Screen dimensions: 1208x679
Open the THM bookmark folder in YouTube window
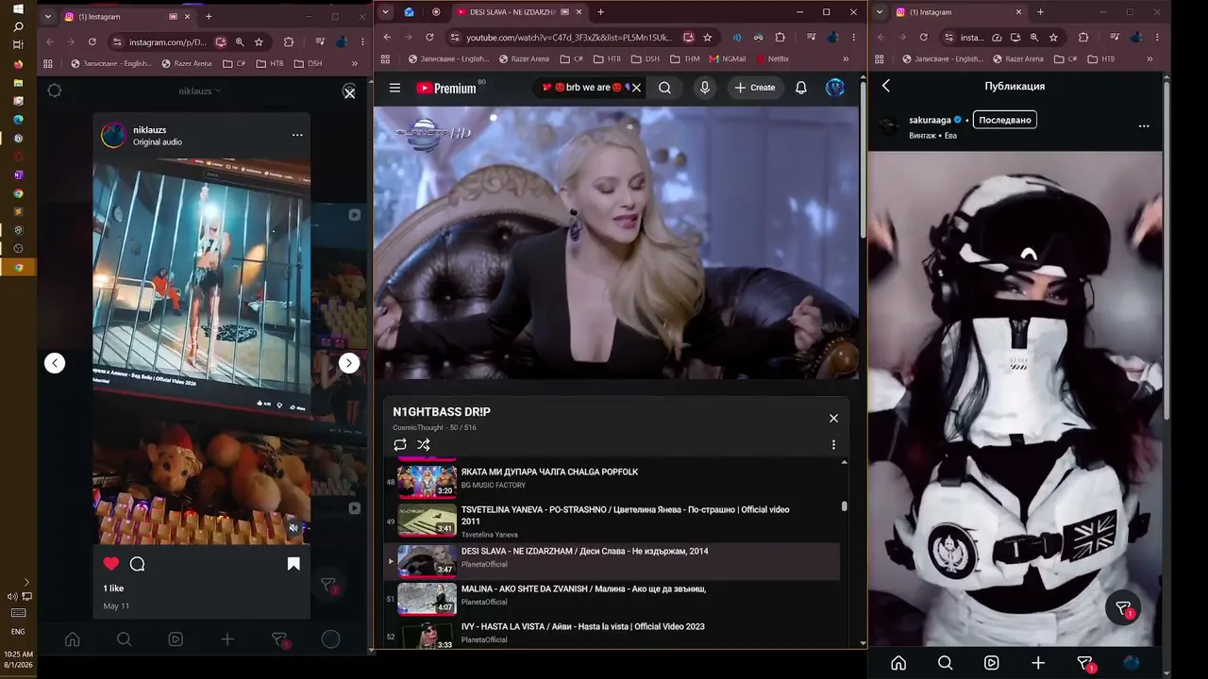tap(685, 58)
